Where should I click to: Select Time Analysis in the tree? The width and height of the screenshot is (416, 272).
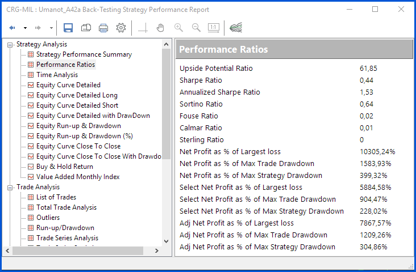tap(57, 75)
